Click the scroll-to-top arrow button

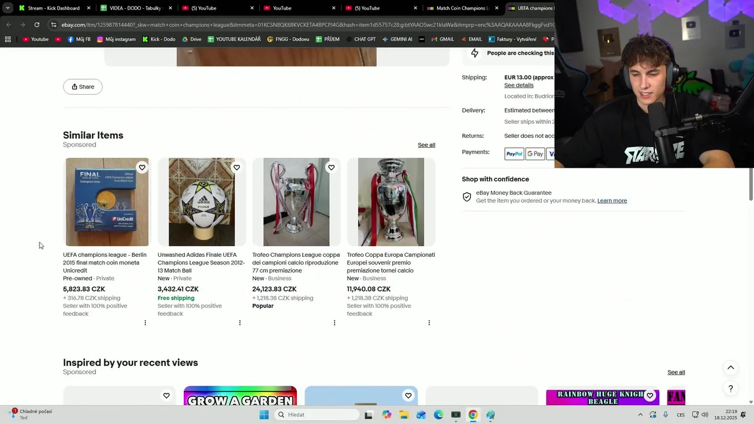pos(730,368)
